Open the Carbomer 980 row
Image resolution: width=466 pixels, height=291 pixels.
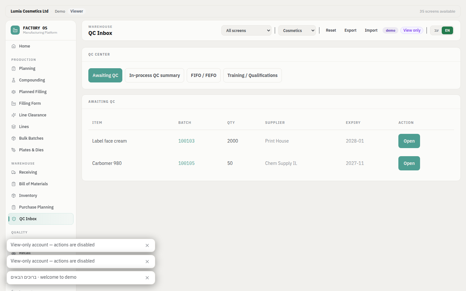(409, 163)
